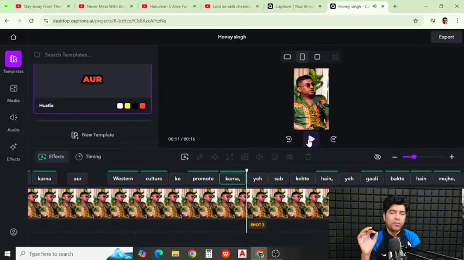The image size is (464, 260).
Task: Switch to 'Never Mess With' browser tab
Action: pos(106,6)
